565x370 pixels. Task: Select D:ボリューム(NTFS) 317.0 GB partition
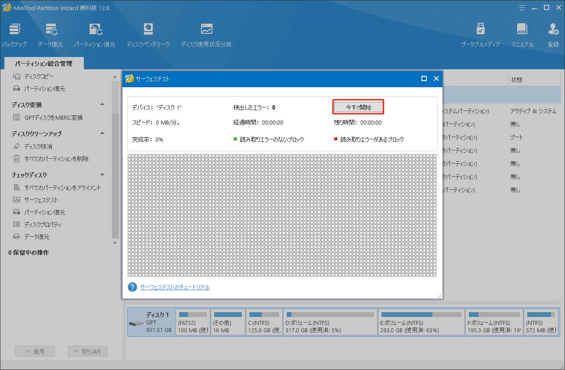(330, 322)
